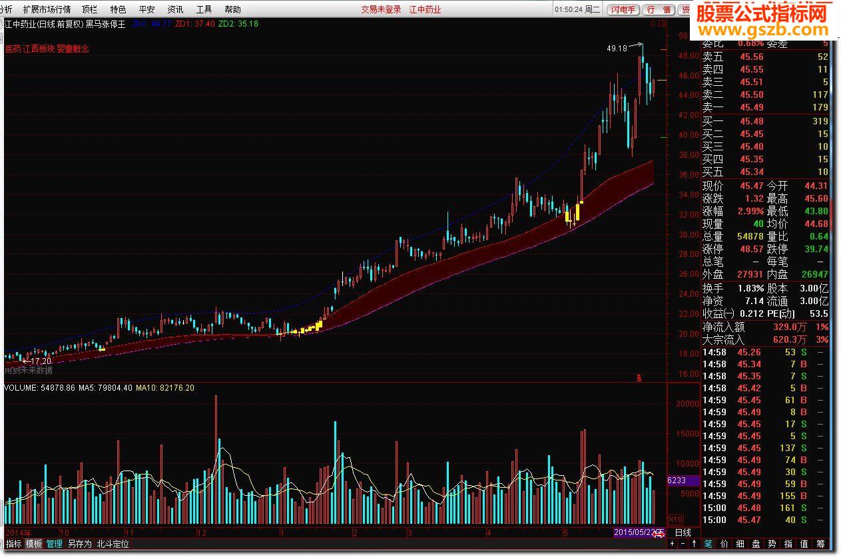Click the red $ marker below the chart
The image size is (841, 557).
pos(639,377)
